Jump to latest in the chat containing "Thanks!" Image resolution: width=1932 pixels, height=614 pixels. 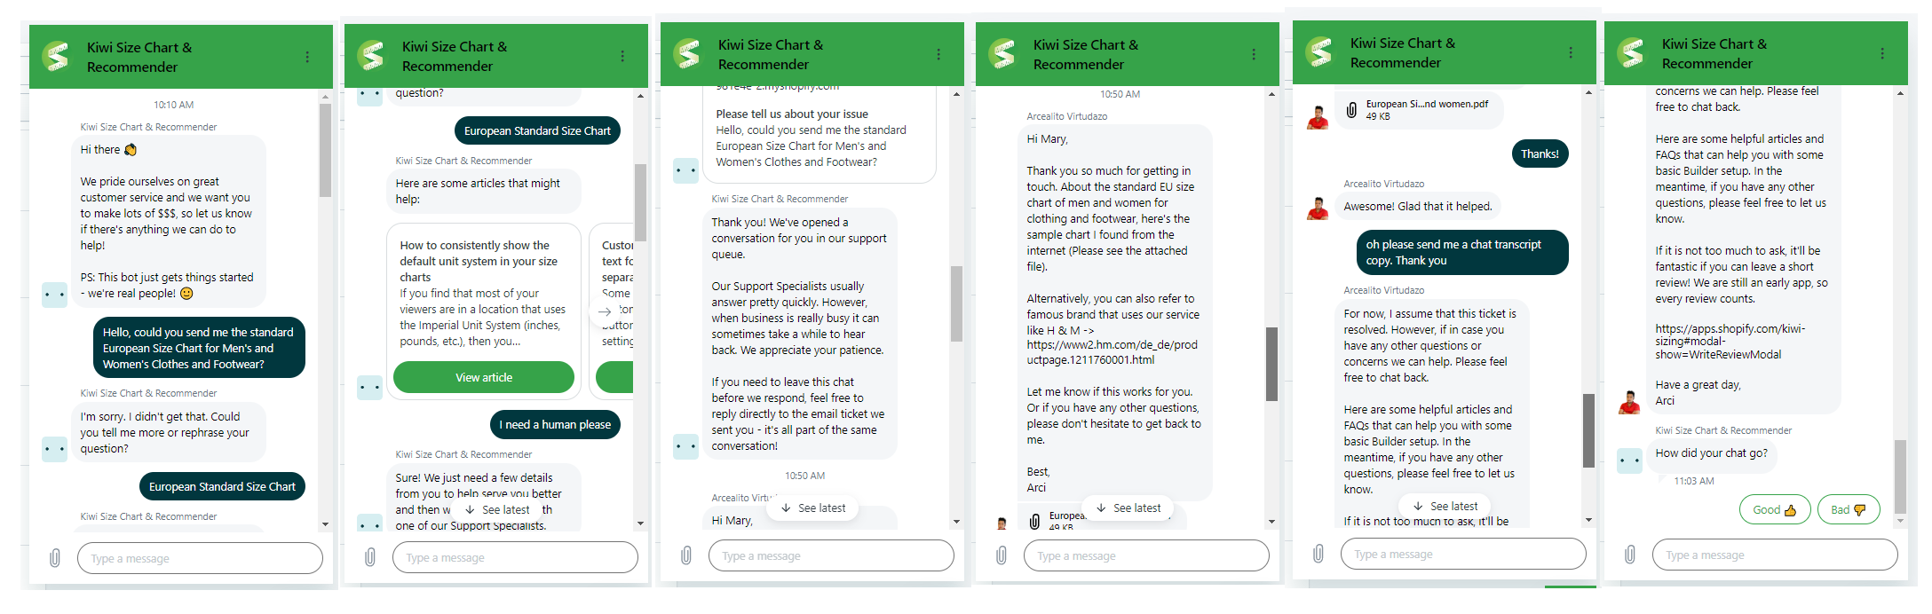[x=1445, y=507]
